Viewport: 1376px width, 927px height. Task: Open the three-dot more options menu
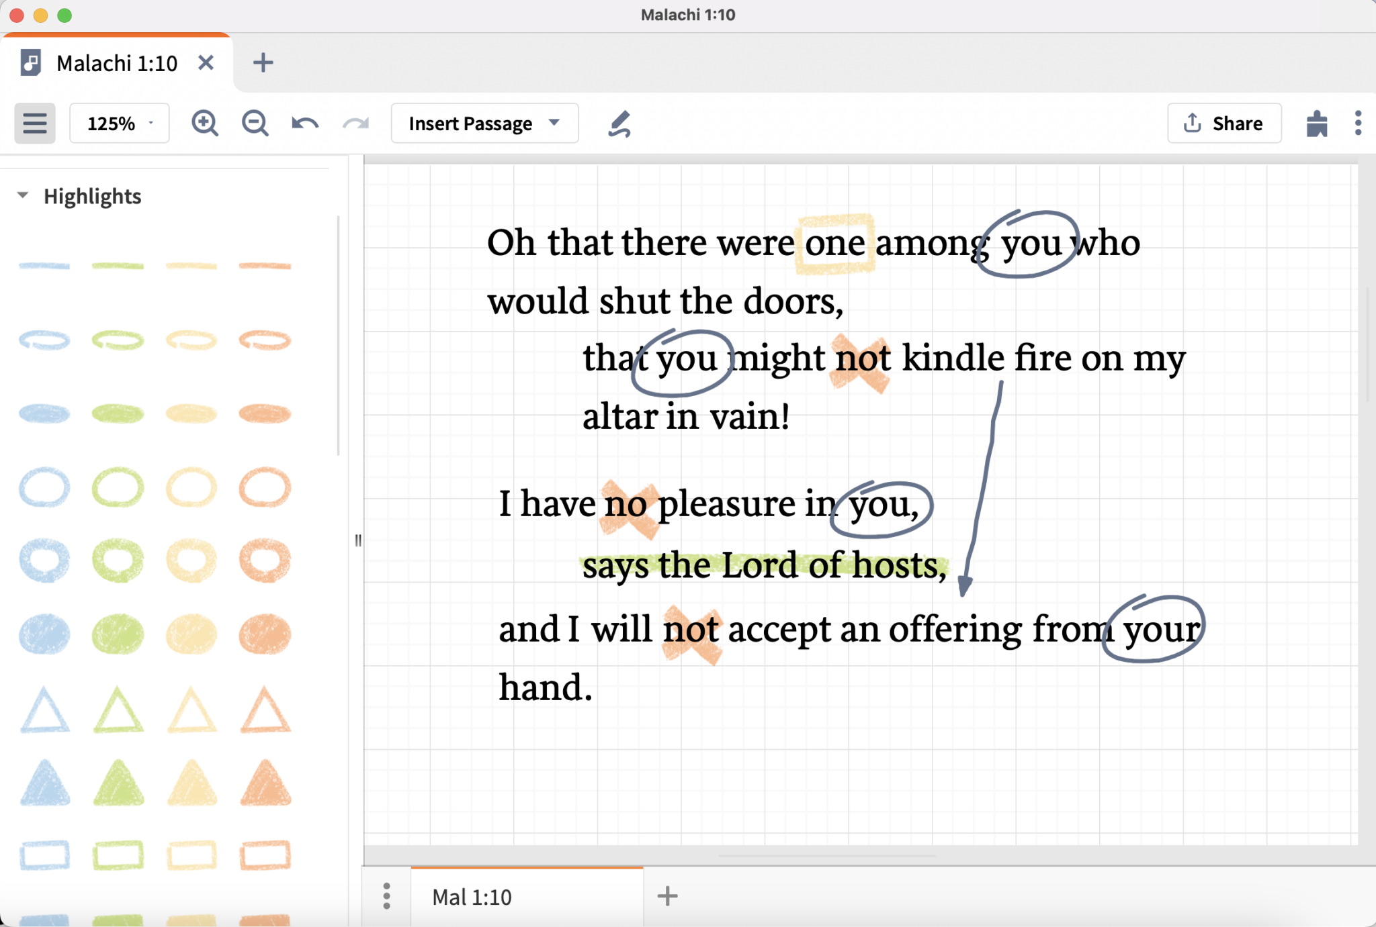[1358, 124]
